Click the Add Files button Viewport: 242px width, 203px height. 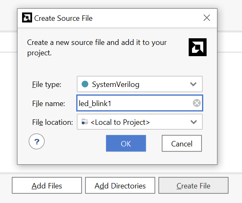tap(47, 186)
